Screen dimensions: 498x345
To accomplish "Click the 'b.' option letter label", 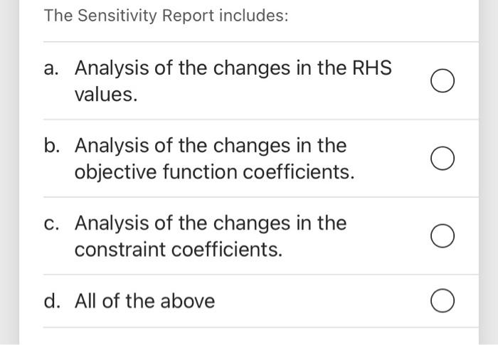I will [x=53, y=146].
